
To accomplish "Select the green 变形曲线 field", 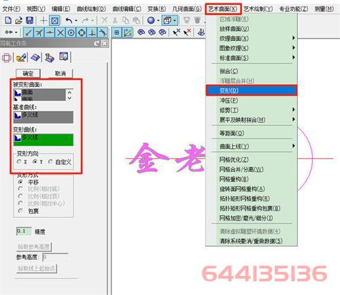I will click(44, 140).
